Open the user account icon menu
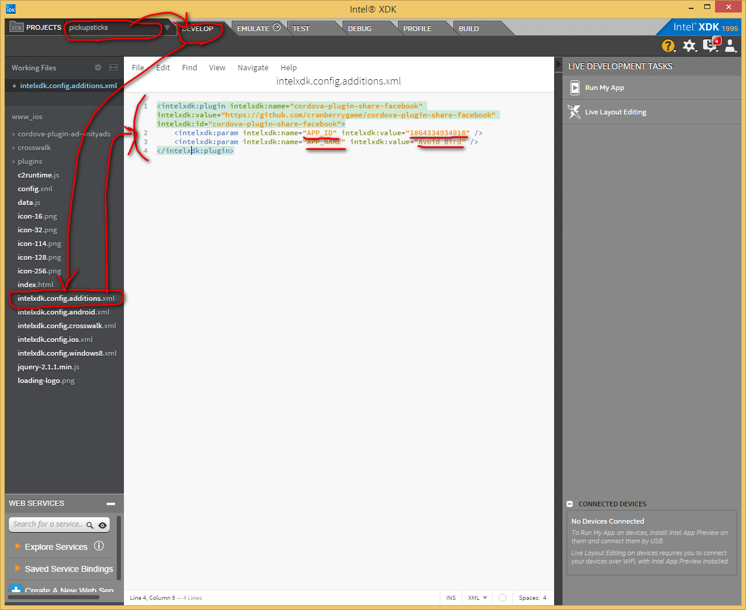This screenshot has width=746, height=610. click(731, 46)
